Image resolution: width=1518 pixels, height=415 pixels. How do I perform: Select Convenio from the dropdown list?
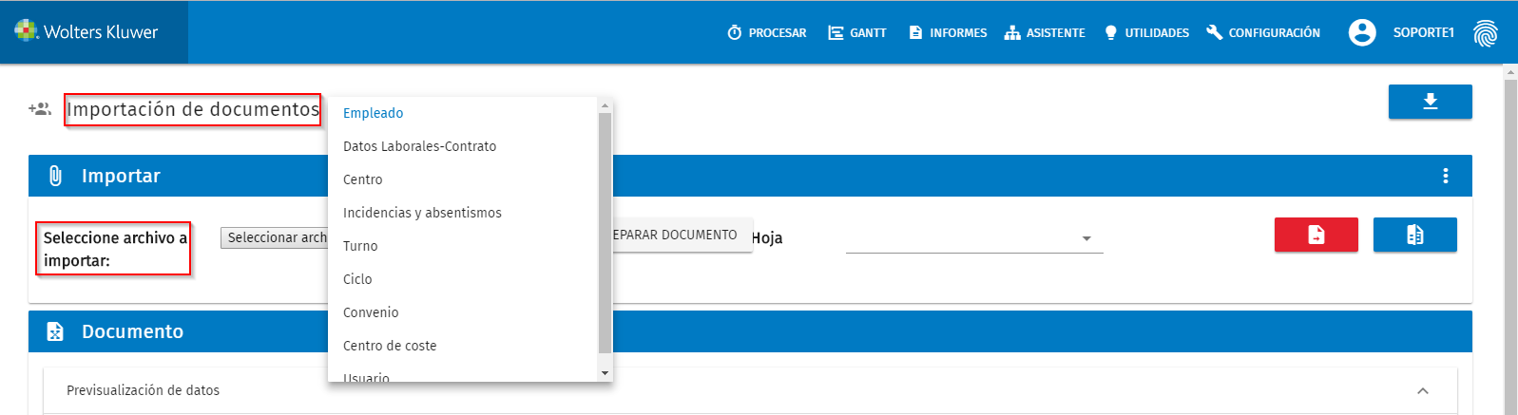pos(463,312)
